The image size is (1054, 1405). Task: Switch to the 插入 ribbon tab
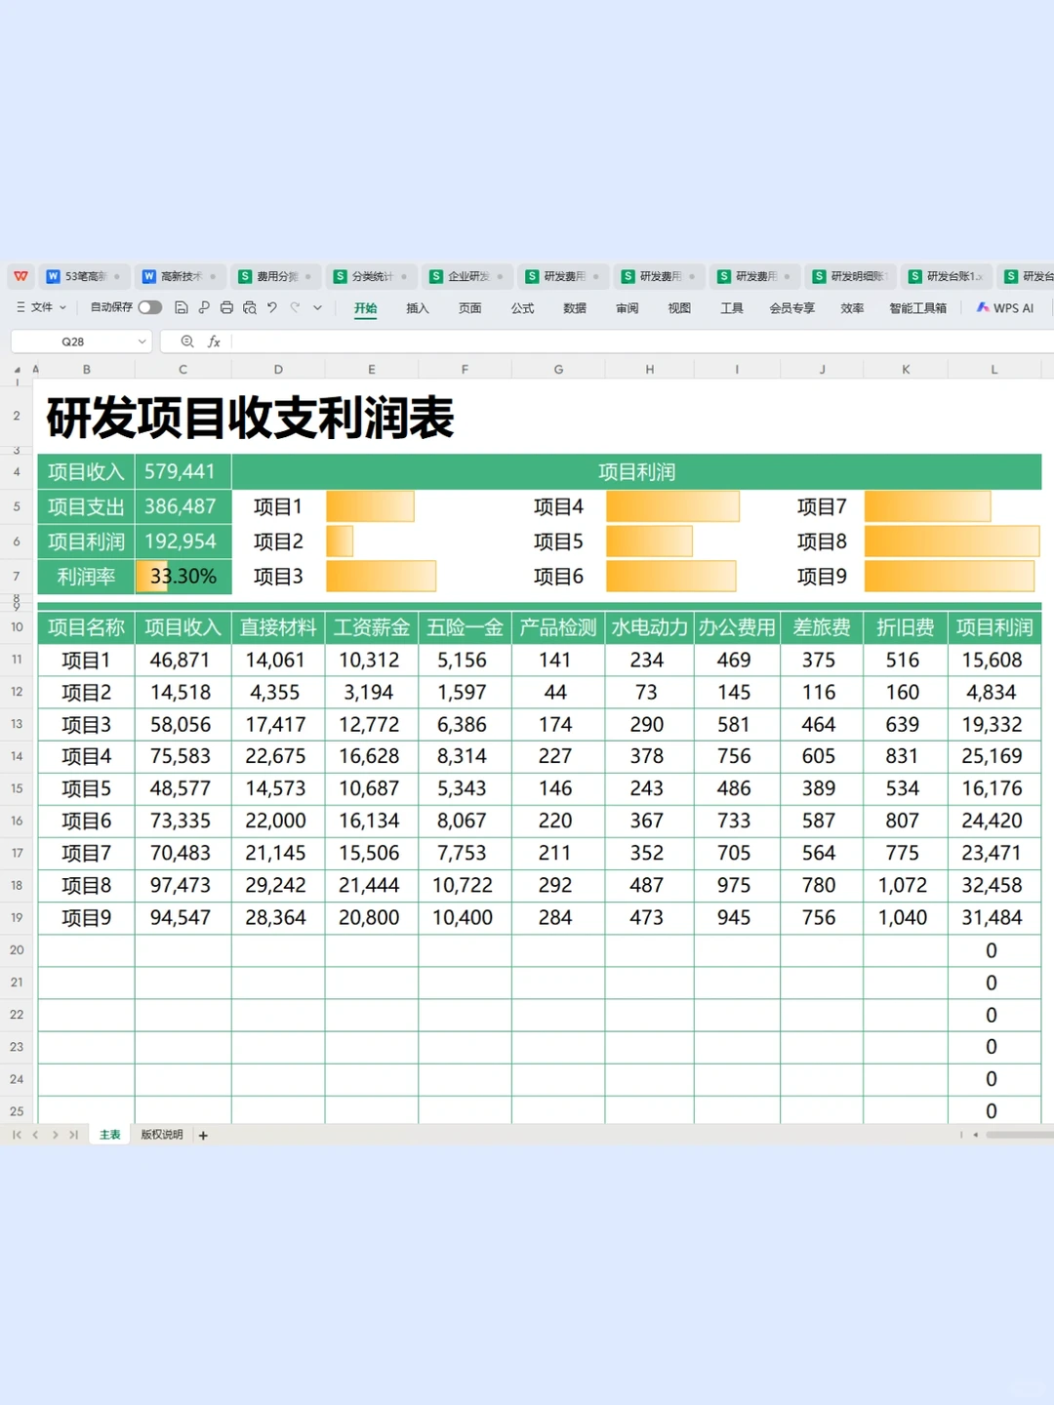pyautogui.click(x=417, y=307)
